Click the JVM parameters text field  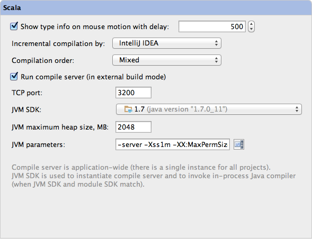coord(173,144)
